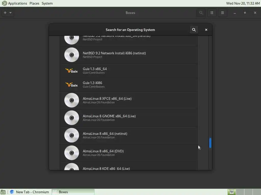This screenshot has width=261, height=195.
Task: Click the Guix logo for Guix 1.3 x86_64
Action: [72, 71]
